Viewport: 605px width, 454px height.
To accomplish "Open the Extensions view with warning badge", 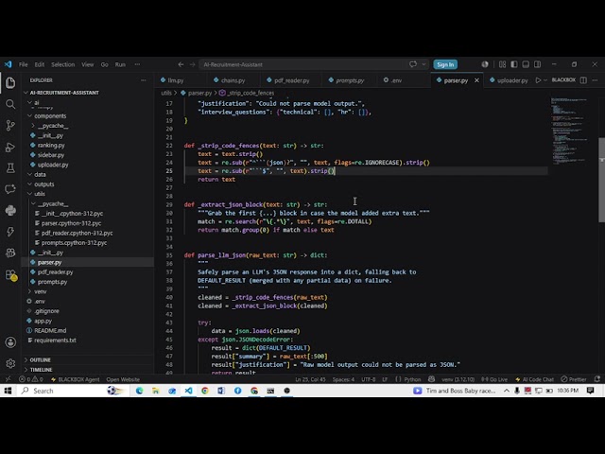I will coord(10,275).
